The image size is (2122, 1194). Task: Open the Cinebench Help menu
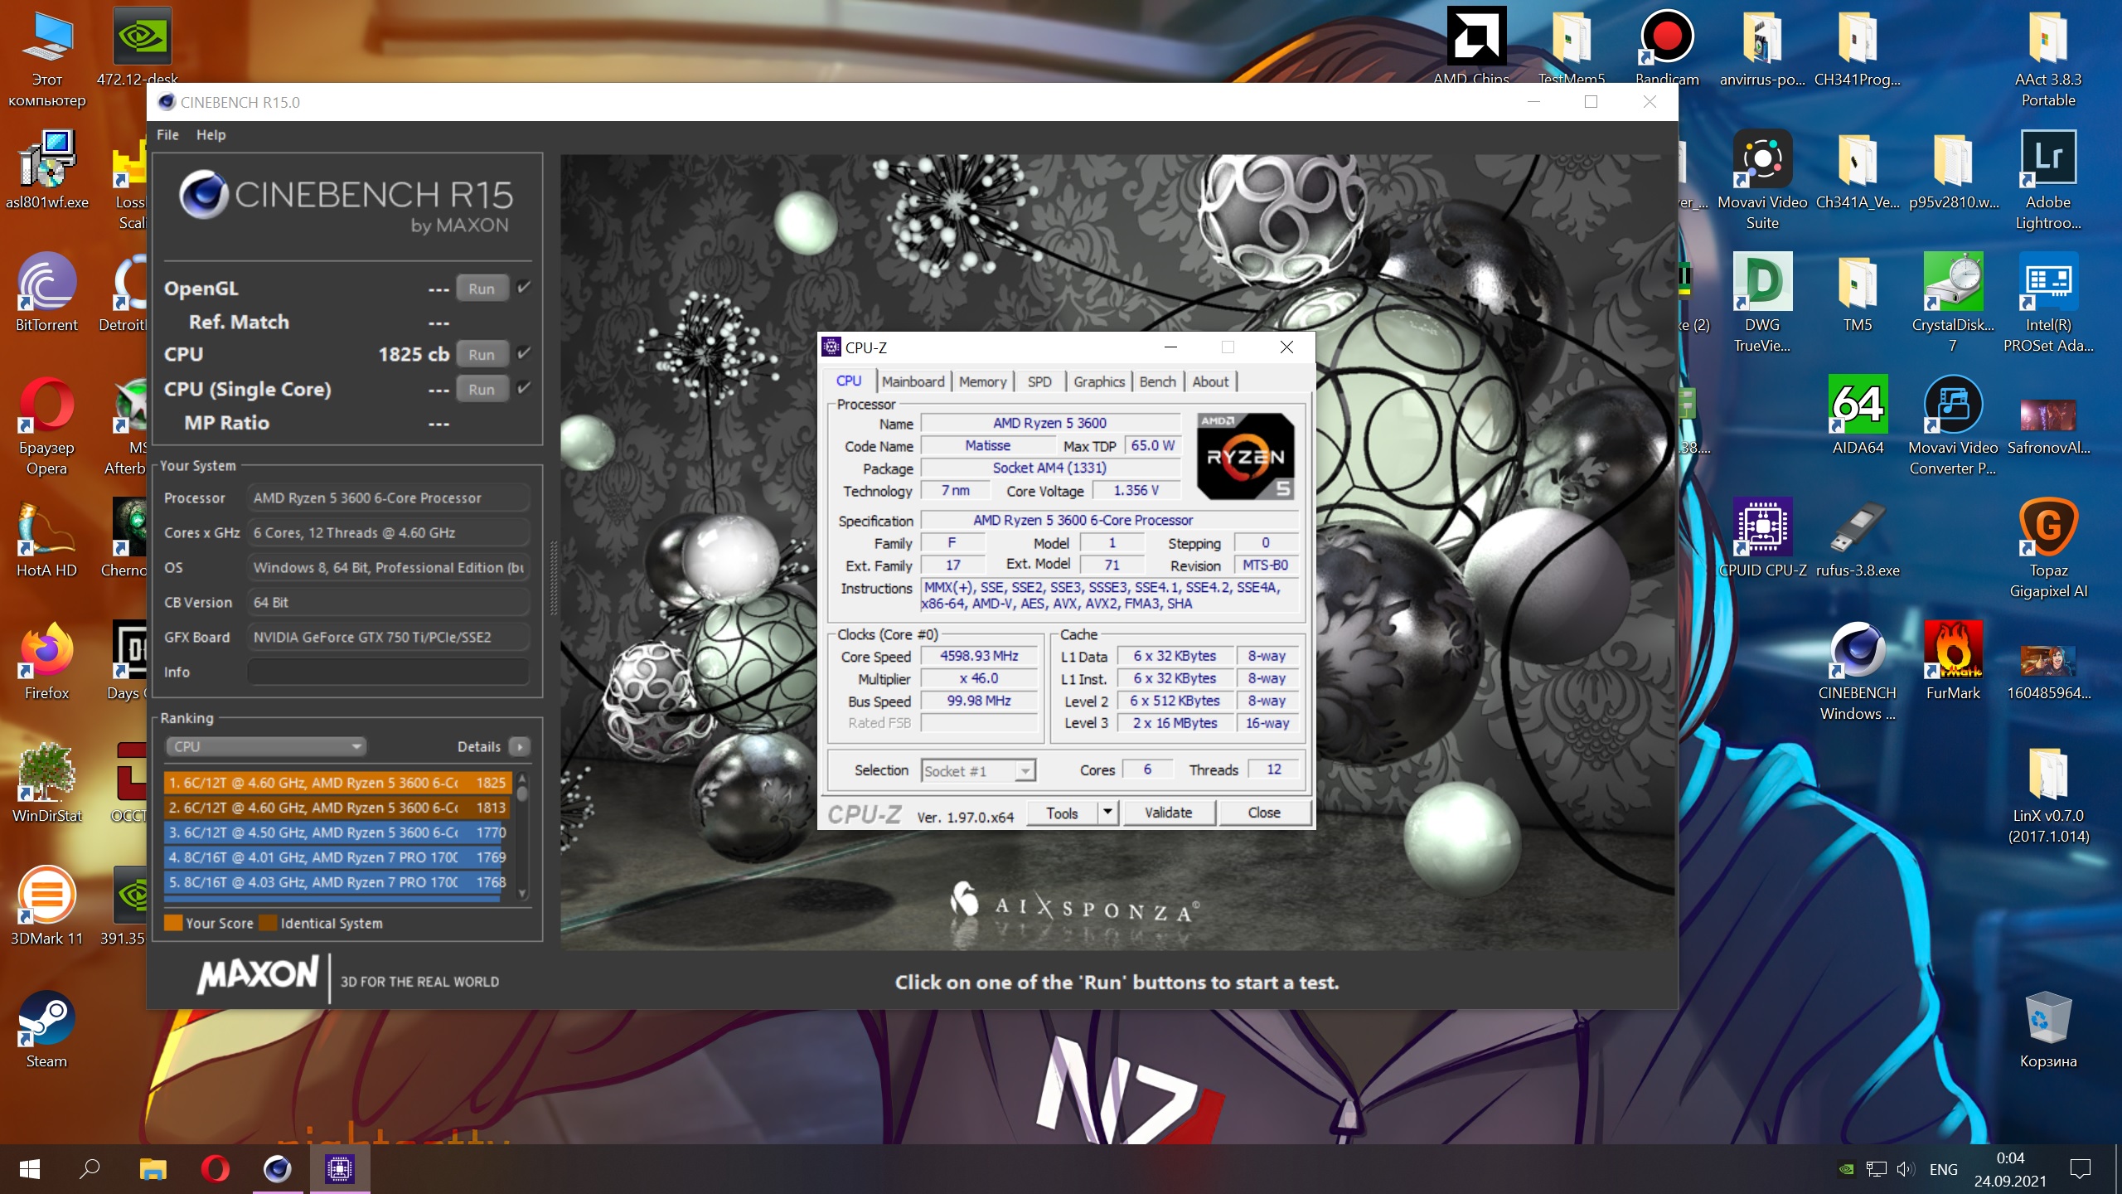211,134
